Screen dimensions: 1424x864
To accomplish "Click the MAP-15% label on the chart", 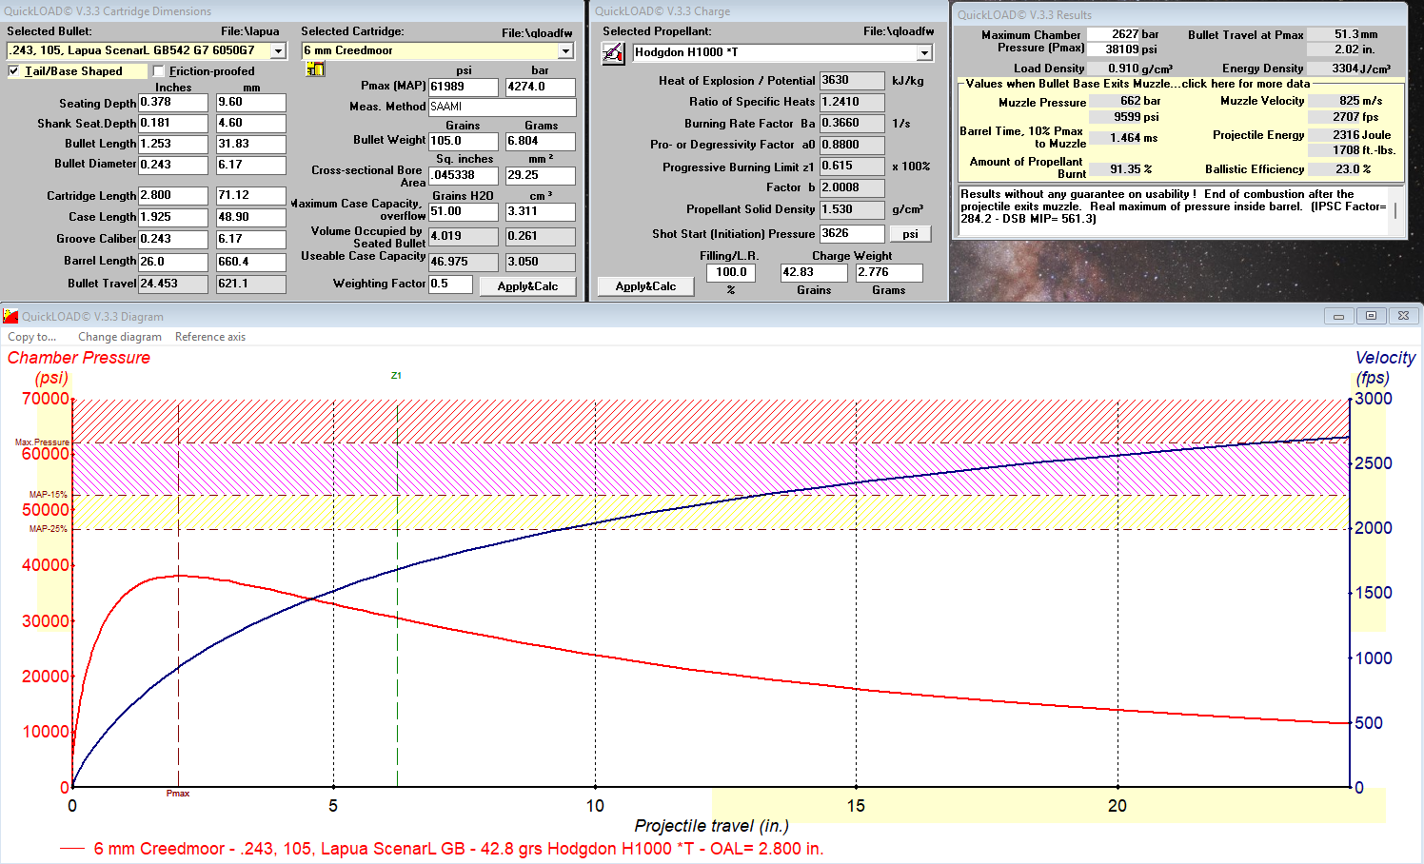I will (x=49, y=495).
